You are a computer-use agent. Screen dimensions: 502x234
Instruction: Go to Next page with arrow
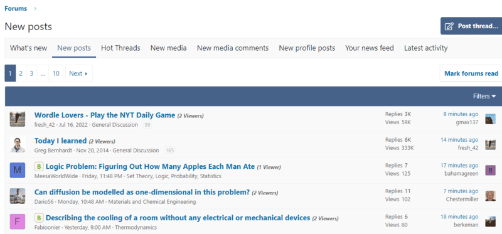pyautogui.click(x=79, y=73)
